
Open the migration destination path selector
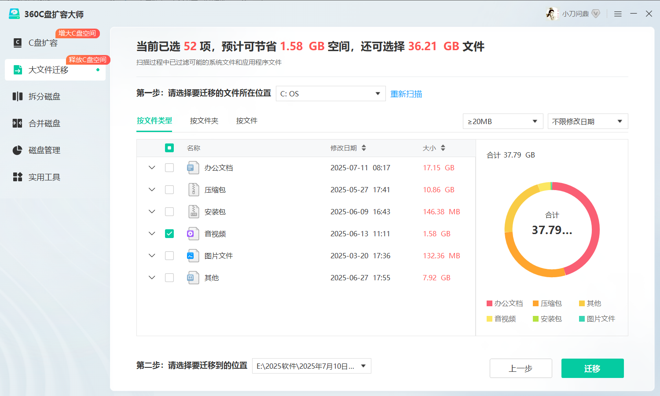311,366
